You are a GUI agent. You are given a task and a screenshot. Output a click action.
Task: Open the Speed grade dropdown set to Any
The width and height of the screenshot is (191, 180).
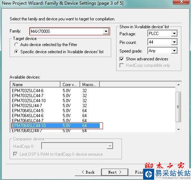point(162,51)
